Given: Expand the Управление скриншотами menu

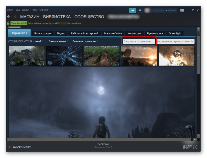Looking at the screenshot, I should tap(175, 41).
